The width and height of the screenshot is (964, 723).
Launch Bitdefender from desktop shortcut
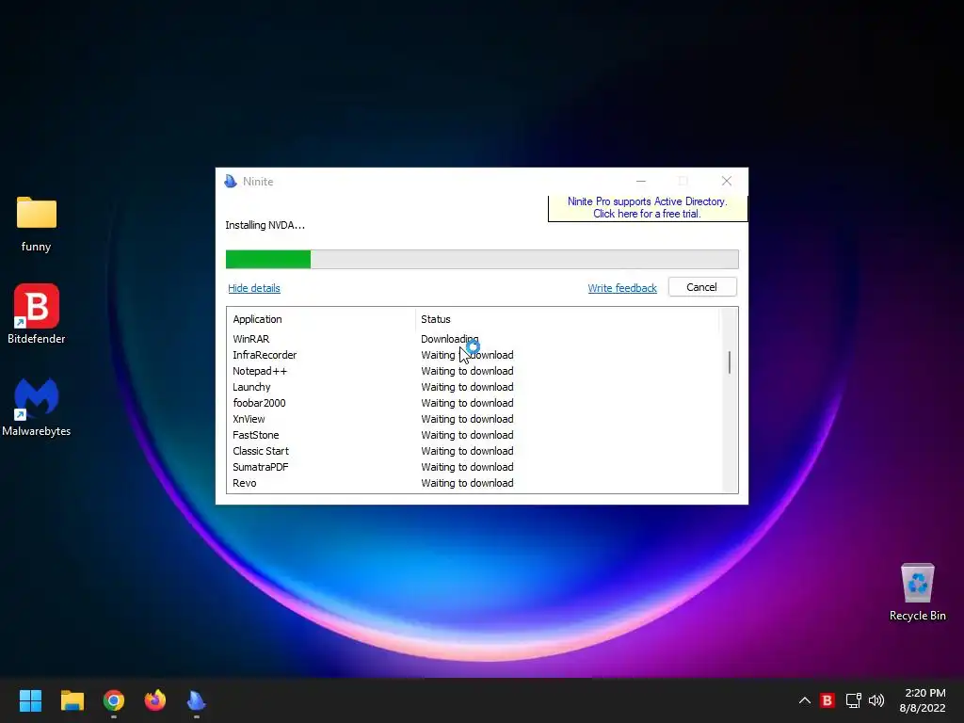click(x=37, y=313)
